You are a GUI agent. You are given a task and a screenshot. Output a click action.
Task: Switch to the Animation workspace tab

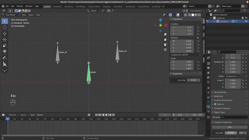point(118,7)
